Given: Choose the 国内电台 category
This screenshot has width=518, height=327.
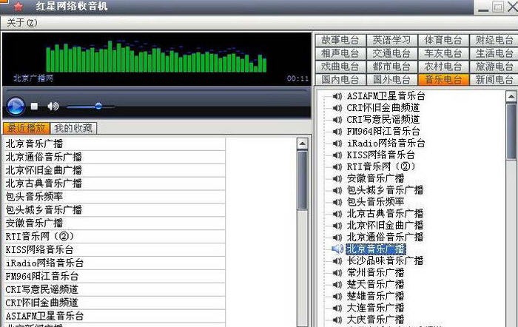Looking at the screenshot, I should click(340, 80).
